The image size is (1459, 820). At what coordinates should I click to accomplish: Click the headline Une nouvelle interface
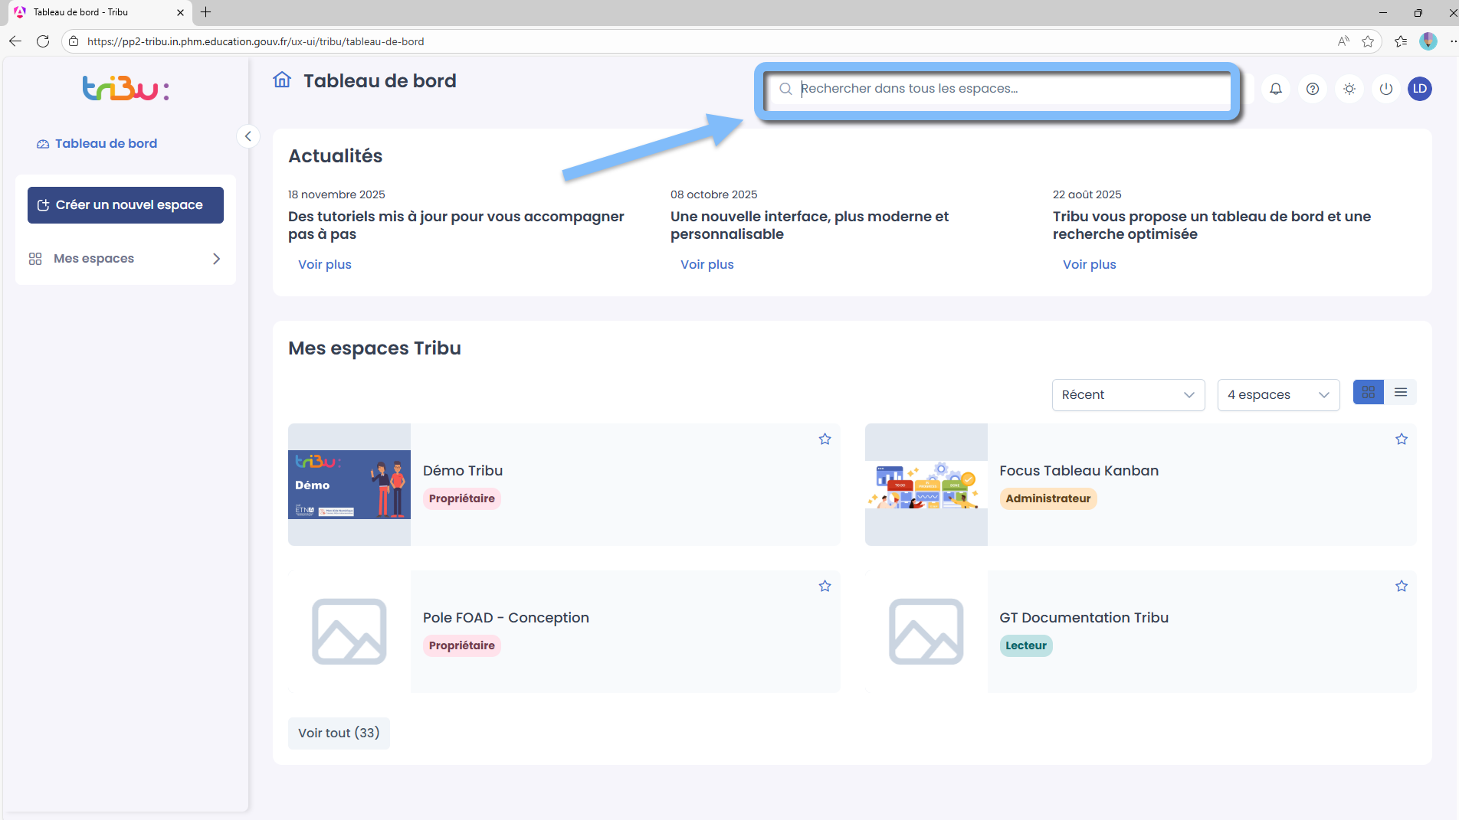coord(809,225)
